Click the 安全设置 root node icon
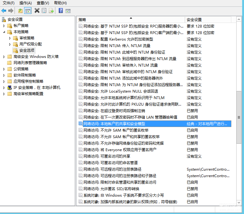Viewport: 244px width, 214px height. tap(4, 20)
